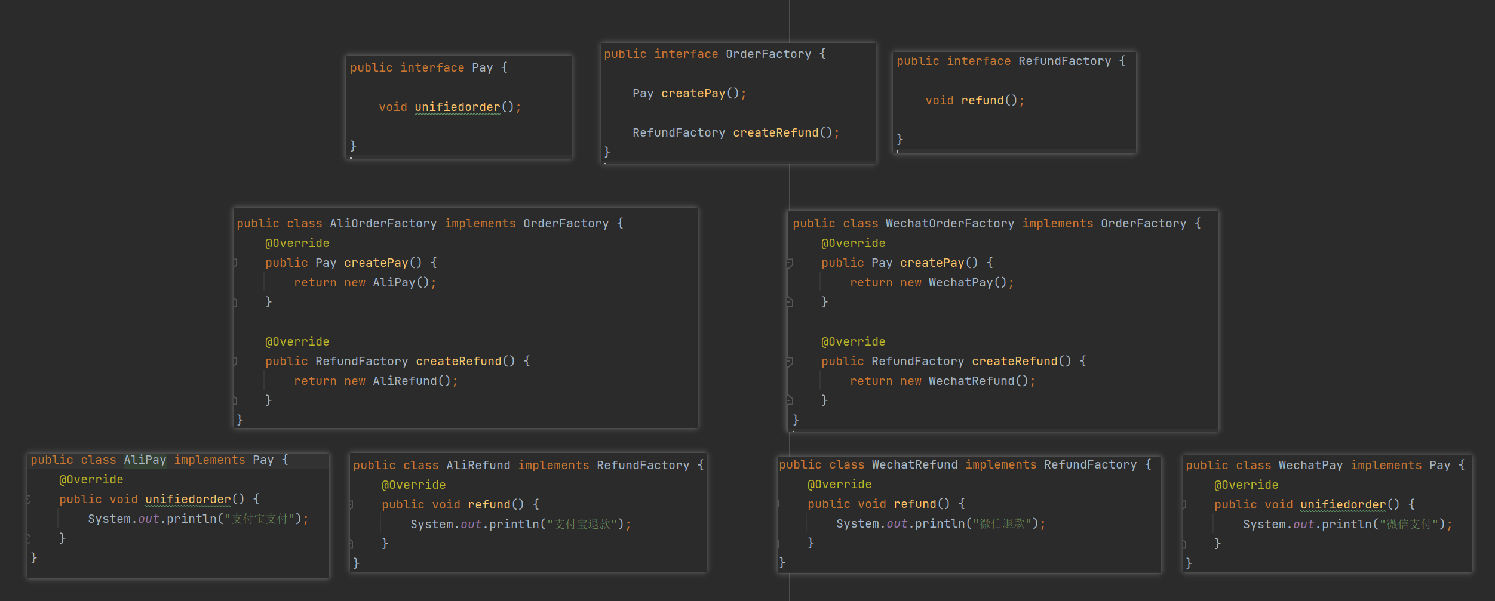
Task: Click WechatRefund class name in its declaration
Action: click(x=914, y=465)
